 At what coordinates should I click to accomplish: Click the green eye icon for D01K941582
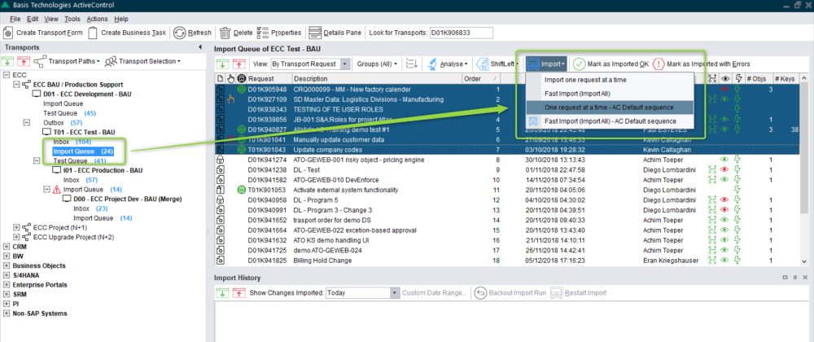[724, 180]
